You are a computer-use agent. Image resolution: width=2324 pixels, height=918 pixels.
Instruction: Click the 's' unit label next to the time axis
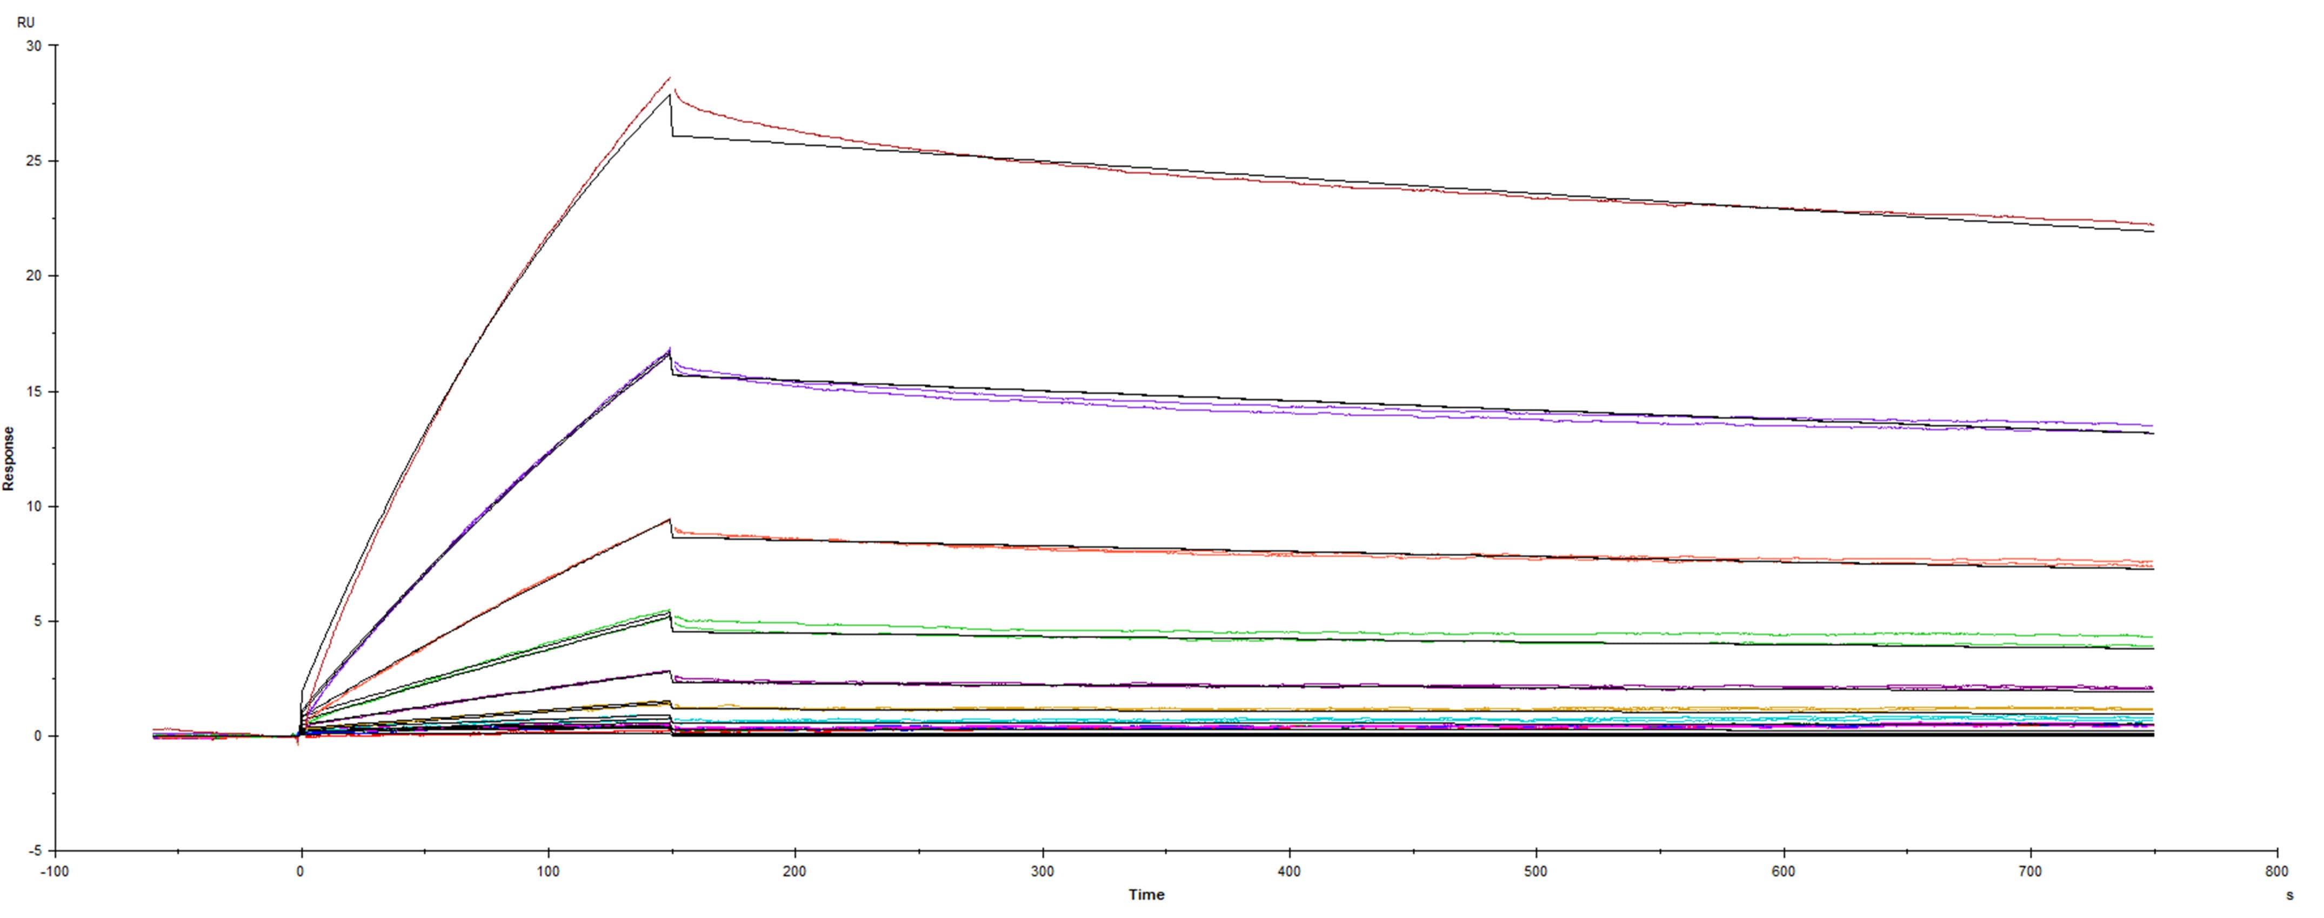[2290, 895]
